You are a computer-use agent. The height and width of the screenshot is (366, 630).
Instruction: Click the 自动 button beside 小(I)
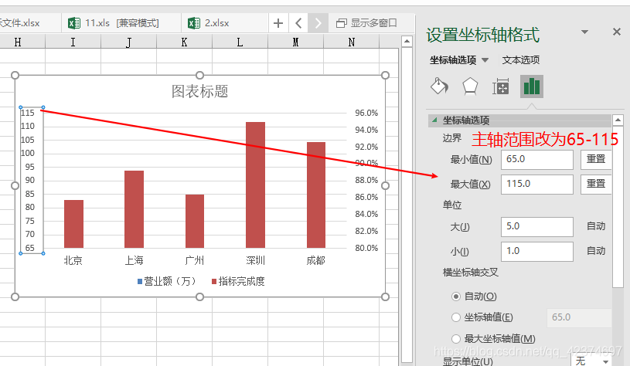click(596, 251)
